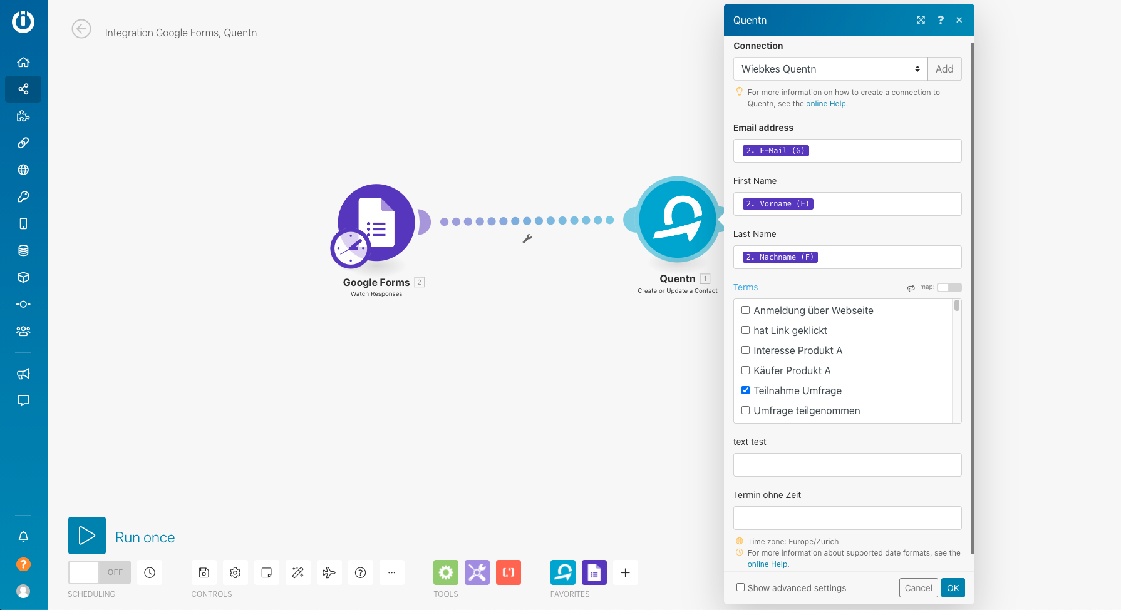The width and height of the screenshot is (1121, 610).
Task: Open the Scenarios share icon in sidebar
Action: [23, 89]
